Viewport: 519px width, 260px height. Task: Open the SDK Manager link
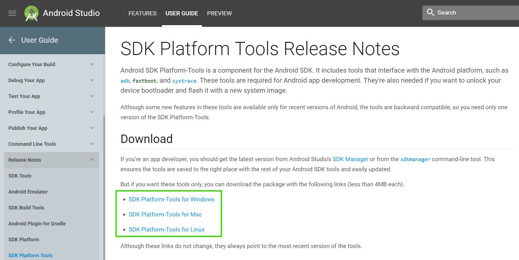click(351, 159)
